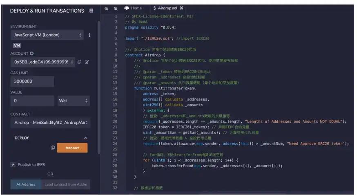Select the Airdrop.sol tab

tap(167, 8)
